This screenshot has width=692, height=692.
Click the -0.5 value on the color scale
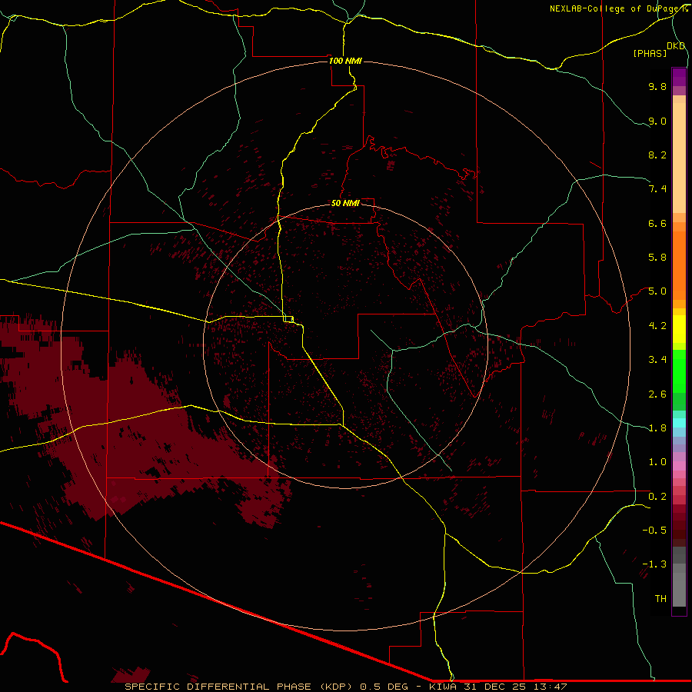[x=654, y=531]
